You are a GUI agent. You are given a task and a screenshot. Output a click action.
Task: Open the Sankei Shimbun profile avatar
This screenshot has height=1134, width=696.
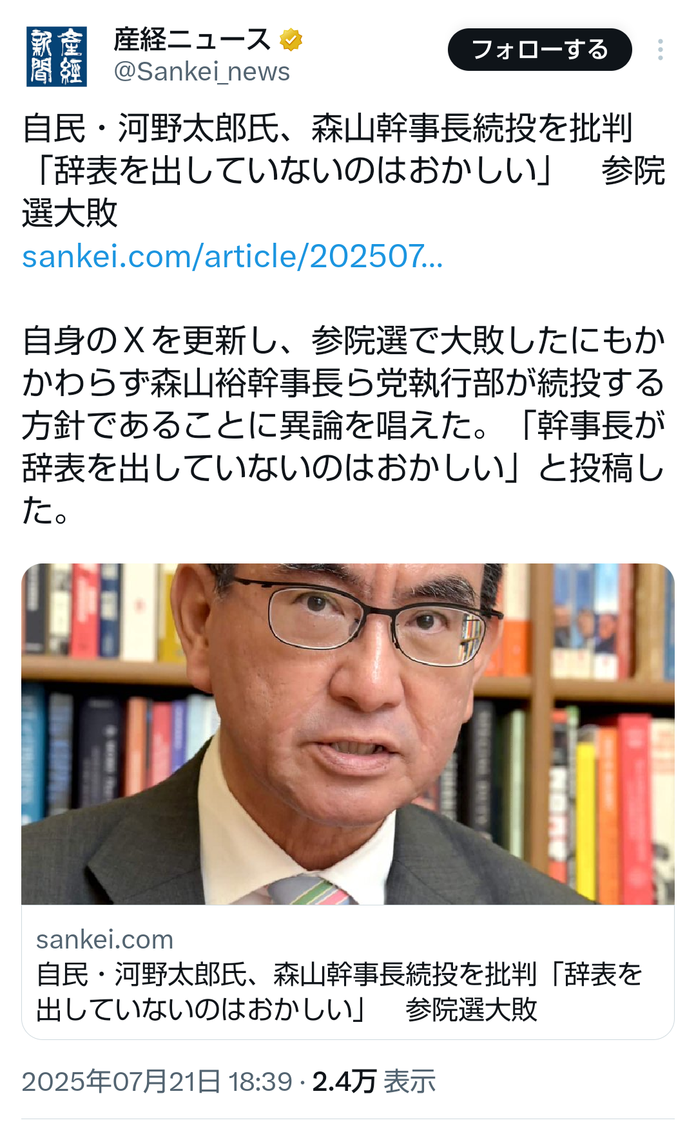(x=57, y=57)
